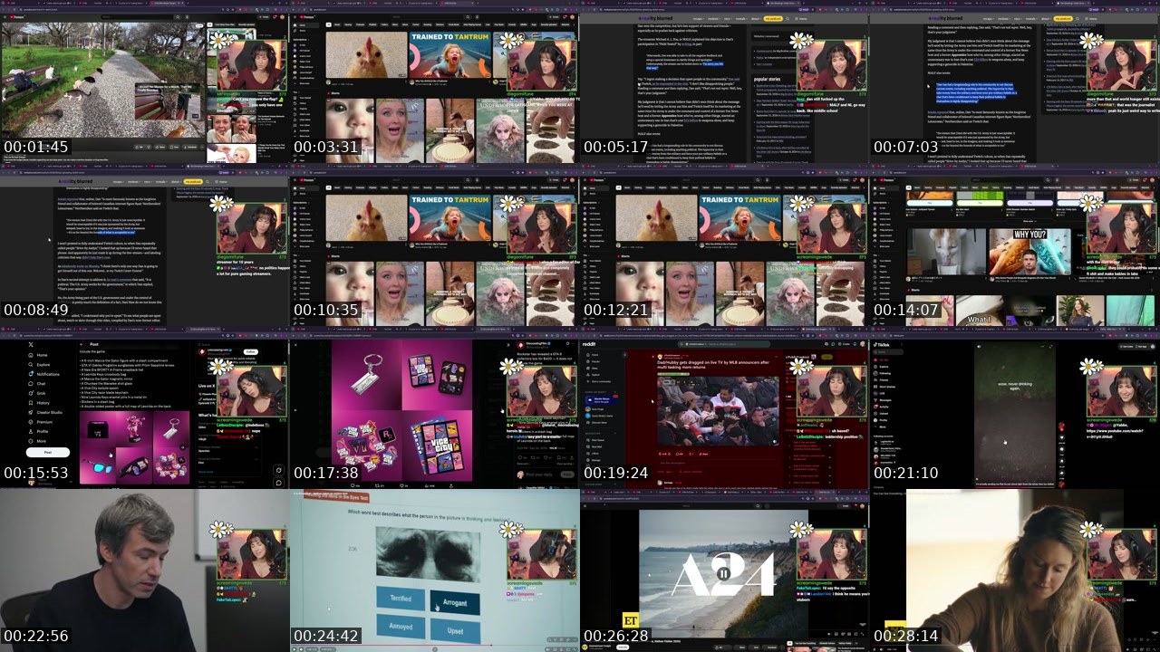Viewport: 1160px width, 652px height.
Task: Click the Home icon in X sidebar
Action: tap(30, 355)
